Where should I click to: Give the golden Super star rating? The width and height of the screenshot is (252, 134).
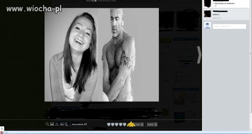pos(131,124)
